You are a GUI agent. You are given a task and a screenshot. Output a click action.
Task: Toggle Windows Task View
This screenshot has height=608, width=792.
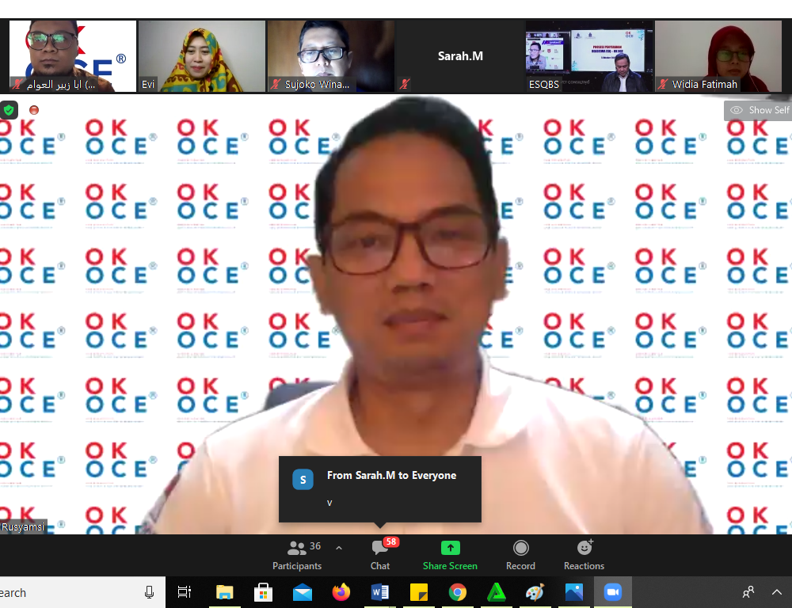click(185, 592)
